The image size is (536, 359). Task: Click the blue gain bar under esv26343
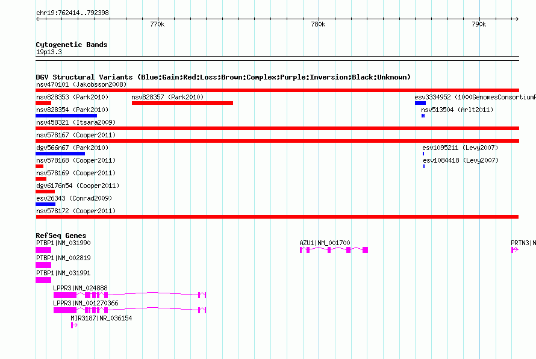45,204
